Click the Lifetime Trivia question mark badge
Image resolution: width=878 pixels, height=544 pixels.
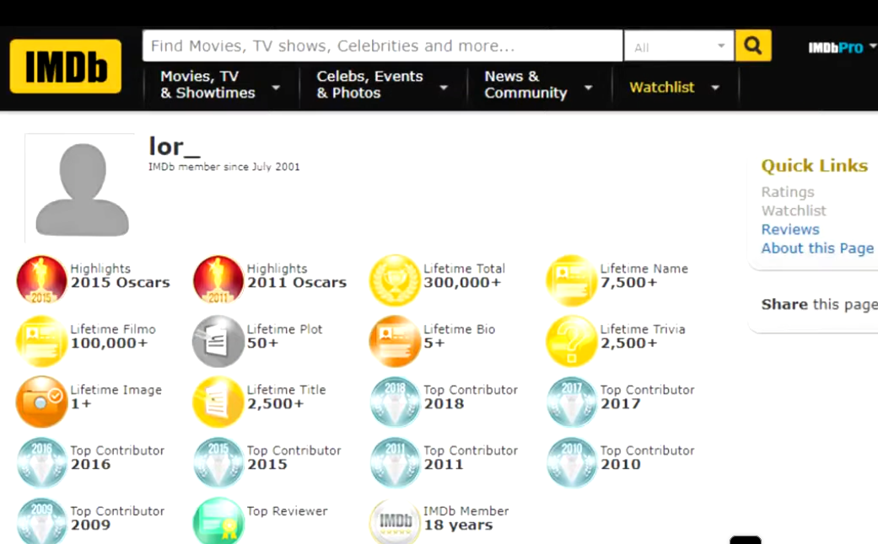coord(571,340)
